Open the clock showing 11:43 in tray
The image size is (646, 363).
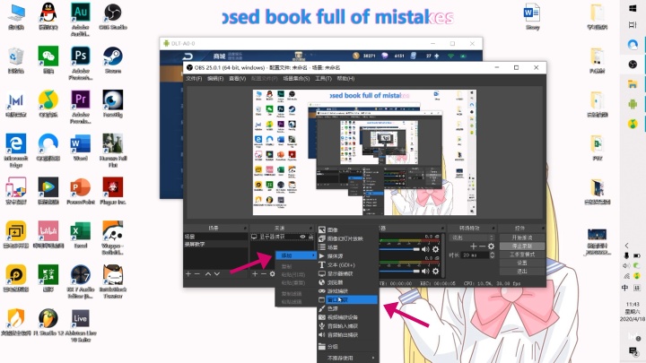click(632, 312)
